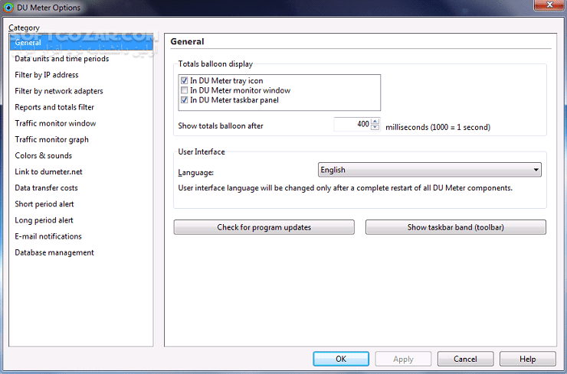Image resolution: width=567 pixels, height=374 pixels.
Task: Decrease the totals balloon delay value
Action: (375, 128)
